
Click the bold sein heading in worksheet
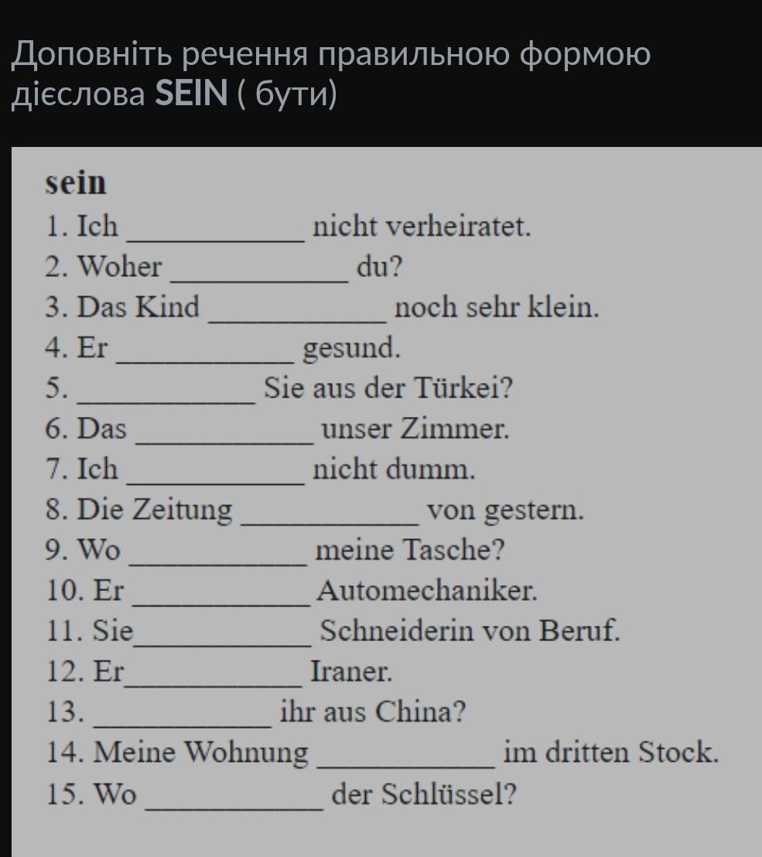[x=76, y=183]
